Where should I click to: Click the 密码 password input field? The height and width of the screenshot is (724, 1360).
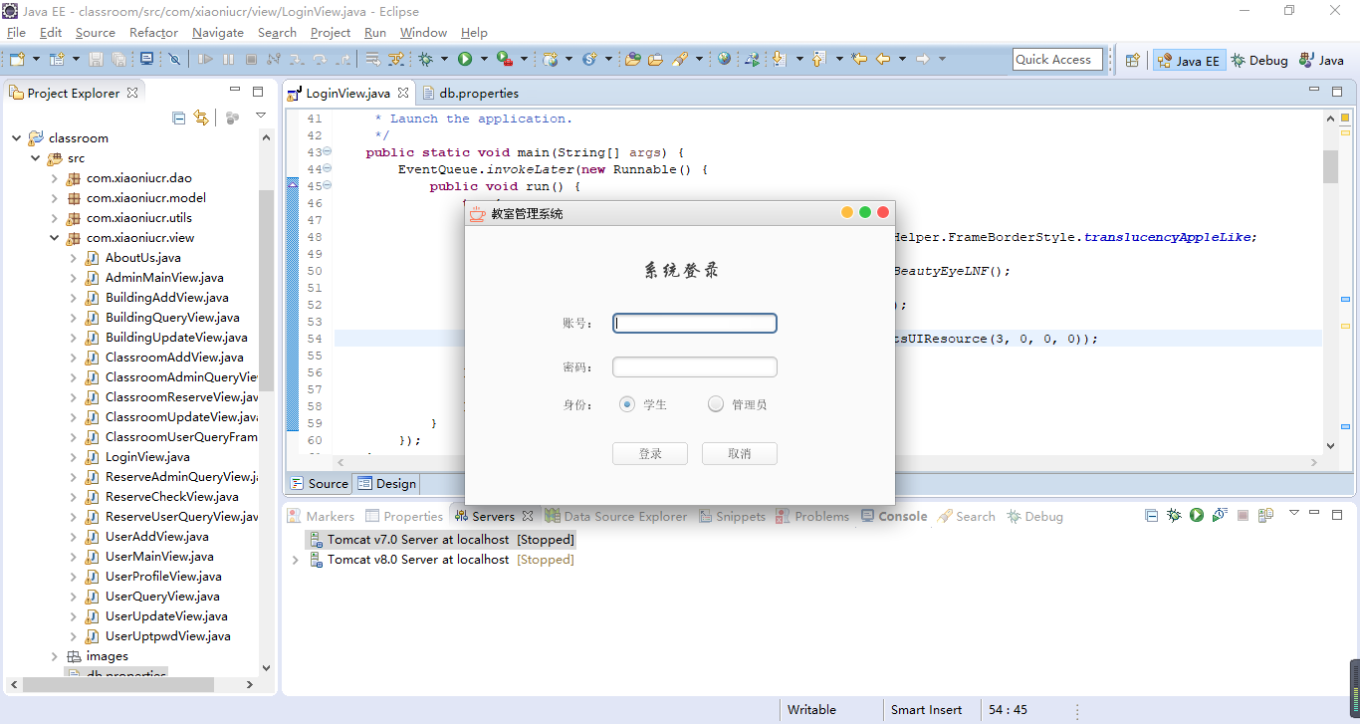(695, 367)
